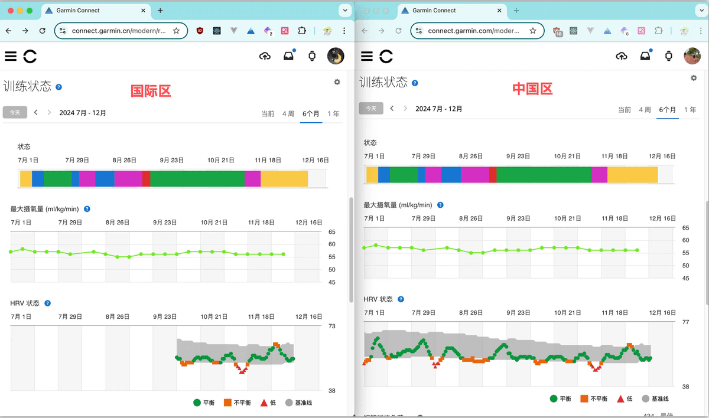Click magenta segment in left 状态 color bar

(x=128, y=178)
